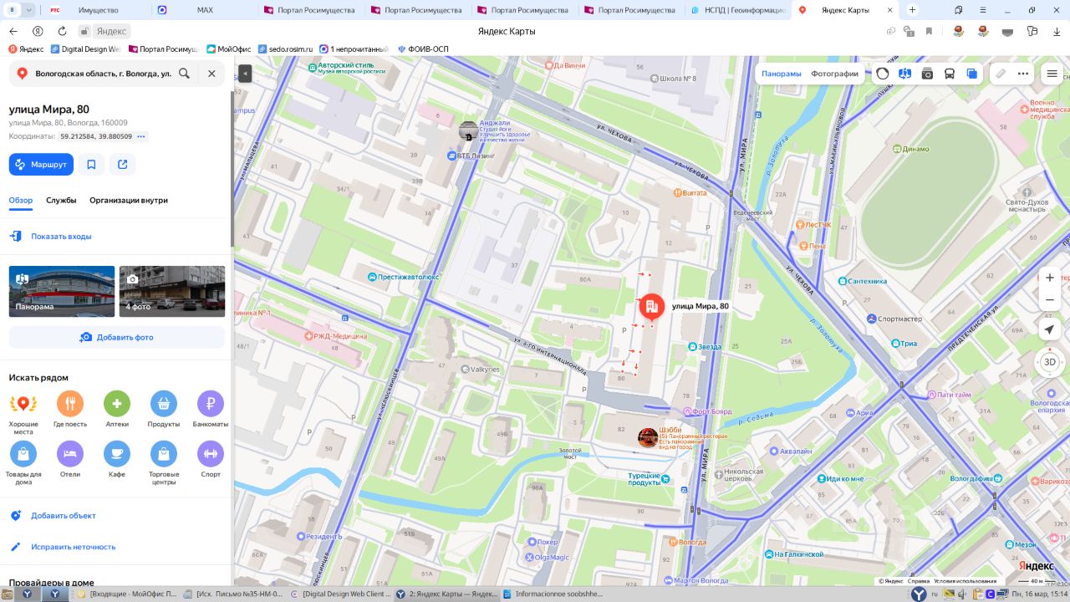The height and width of the screenshot is (602, 1070).
Task: Open Организации внутри tab
Action: click(129, 201)
